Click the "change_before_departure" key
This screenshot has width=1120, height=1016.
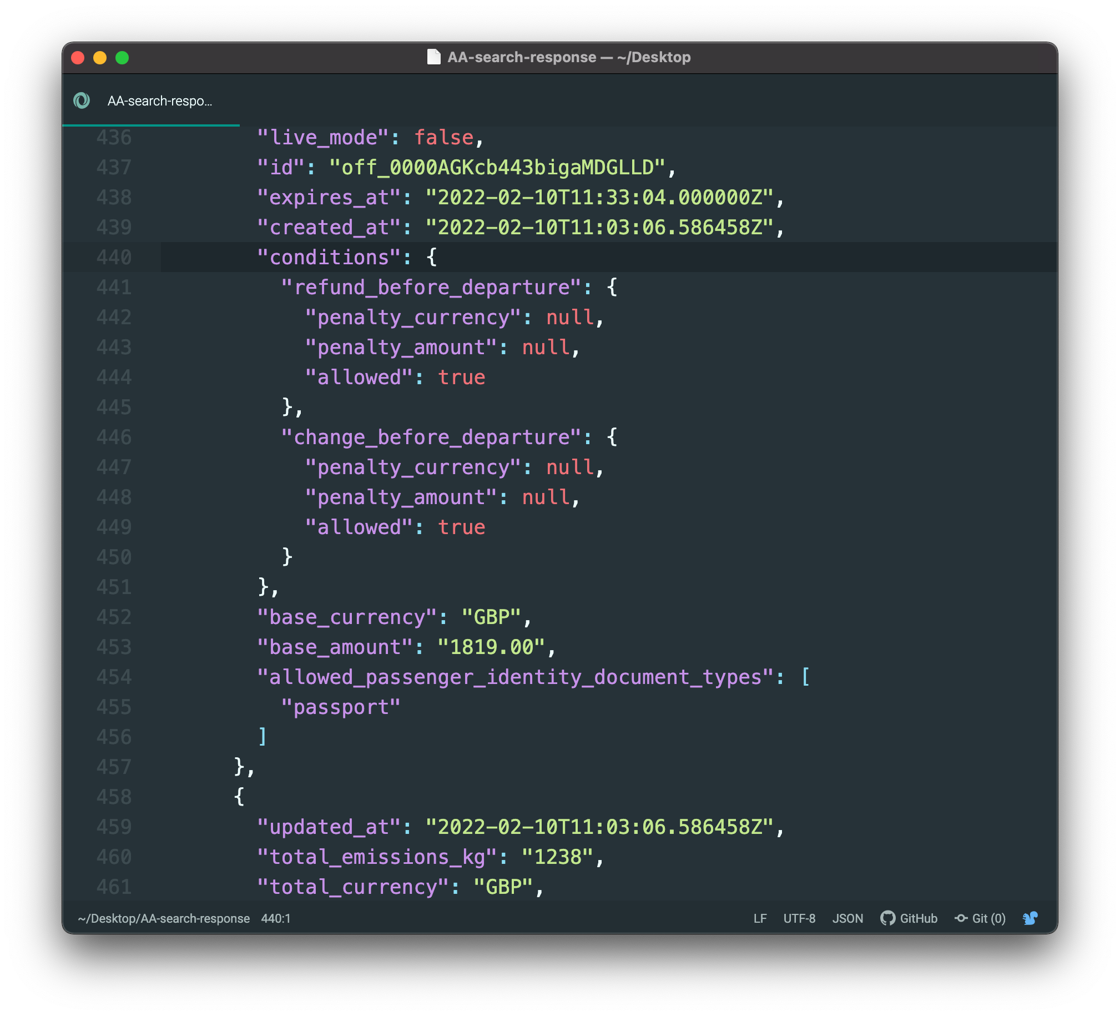click(431, 437)
